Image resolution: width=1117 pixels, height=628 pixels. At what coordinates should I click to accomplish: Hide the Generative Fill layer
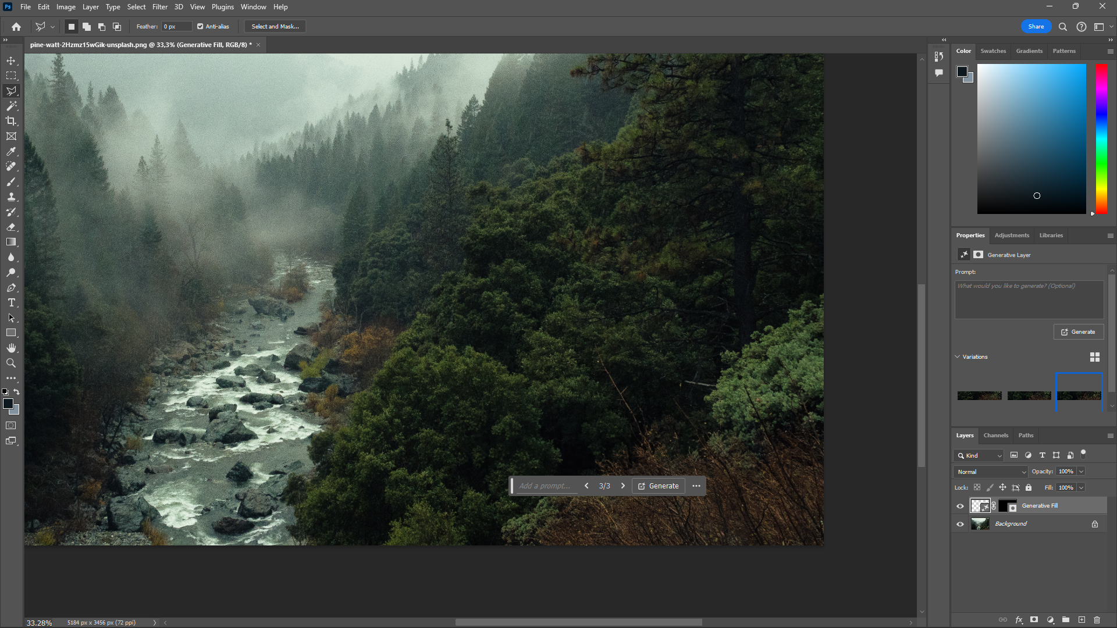(959, 506)
